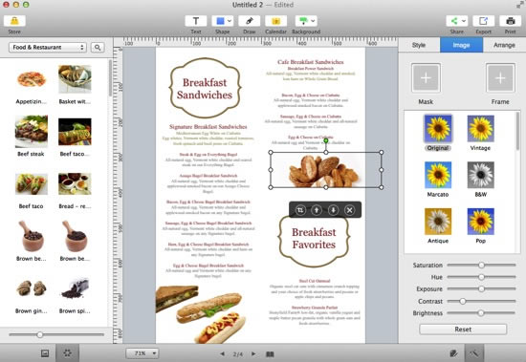Image resolution: width=526 pixels, height=362 pixels.
Task: Click the clipart panel scrollbar
Action: 110,78
